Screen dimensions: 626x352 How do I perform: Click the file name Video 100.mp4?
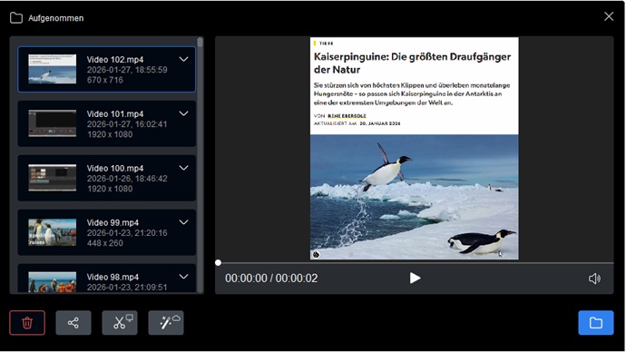115,168
